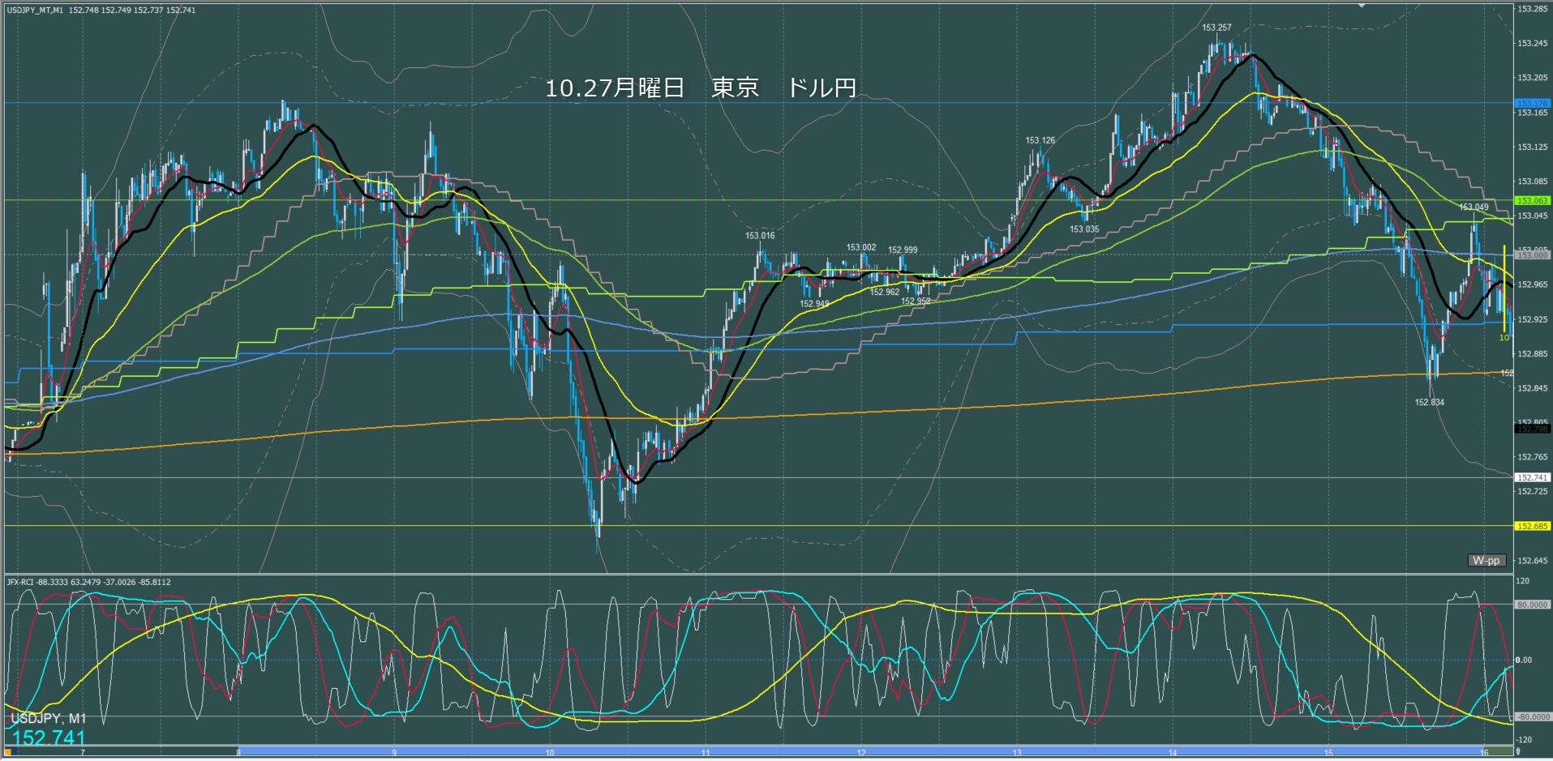
Task: Click the white 152.741 current price tag
Action: click(x=1532, y=477)
